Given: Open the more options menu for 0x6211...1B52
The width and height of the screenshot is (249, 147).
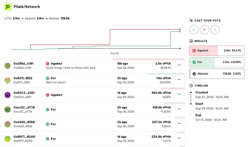Looking at the screenshot, I should point(179,80).
